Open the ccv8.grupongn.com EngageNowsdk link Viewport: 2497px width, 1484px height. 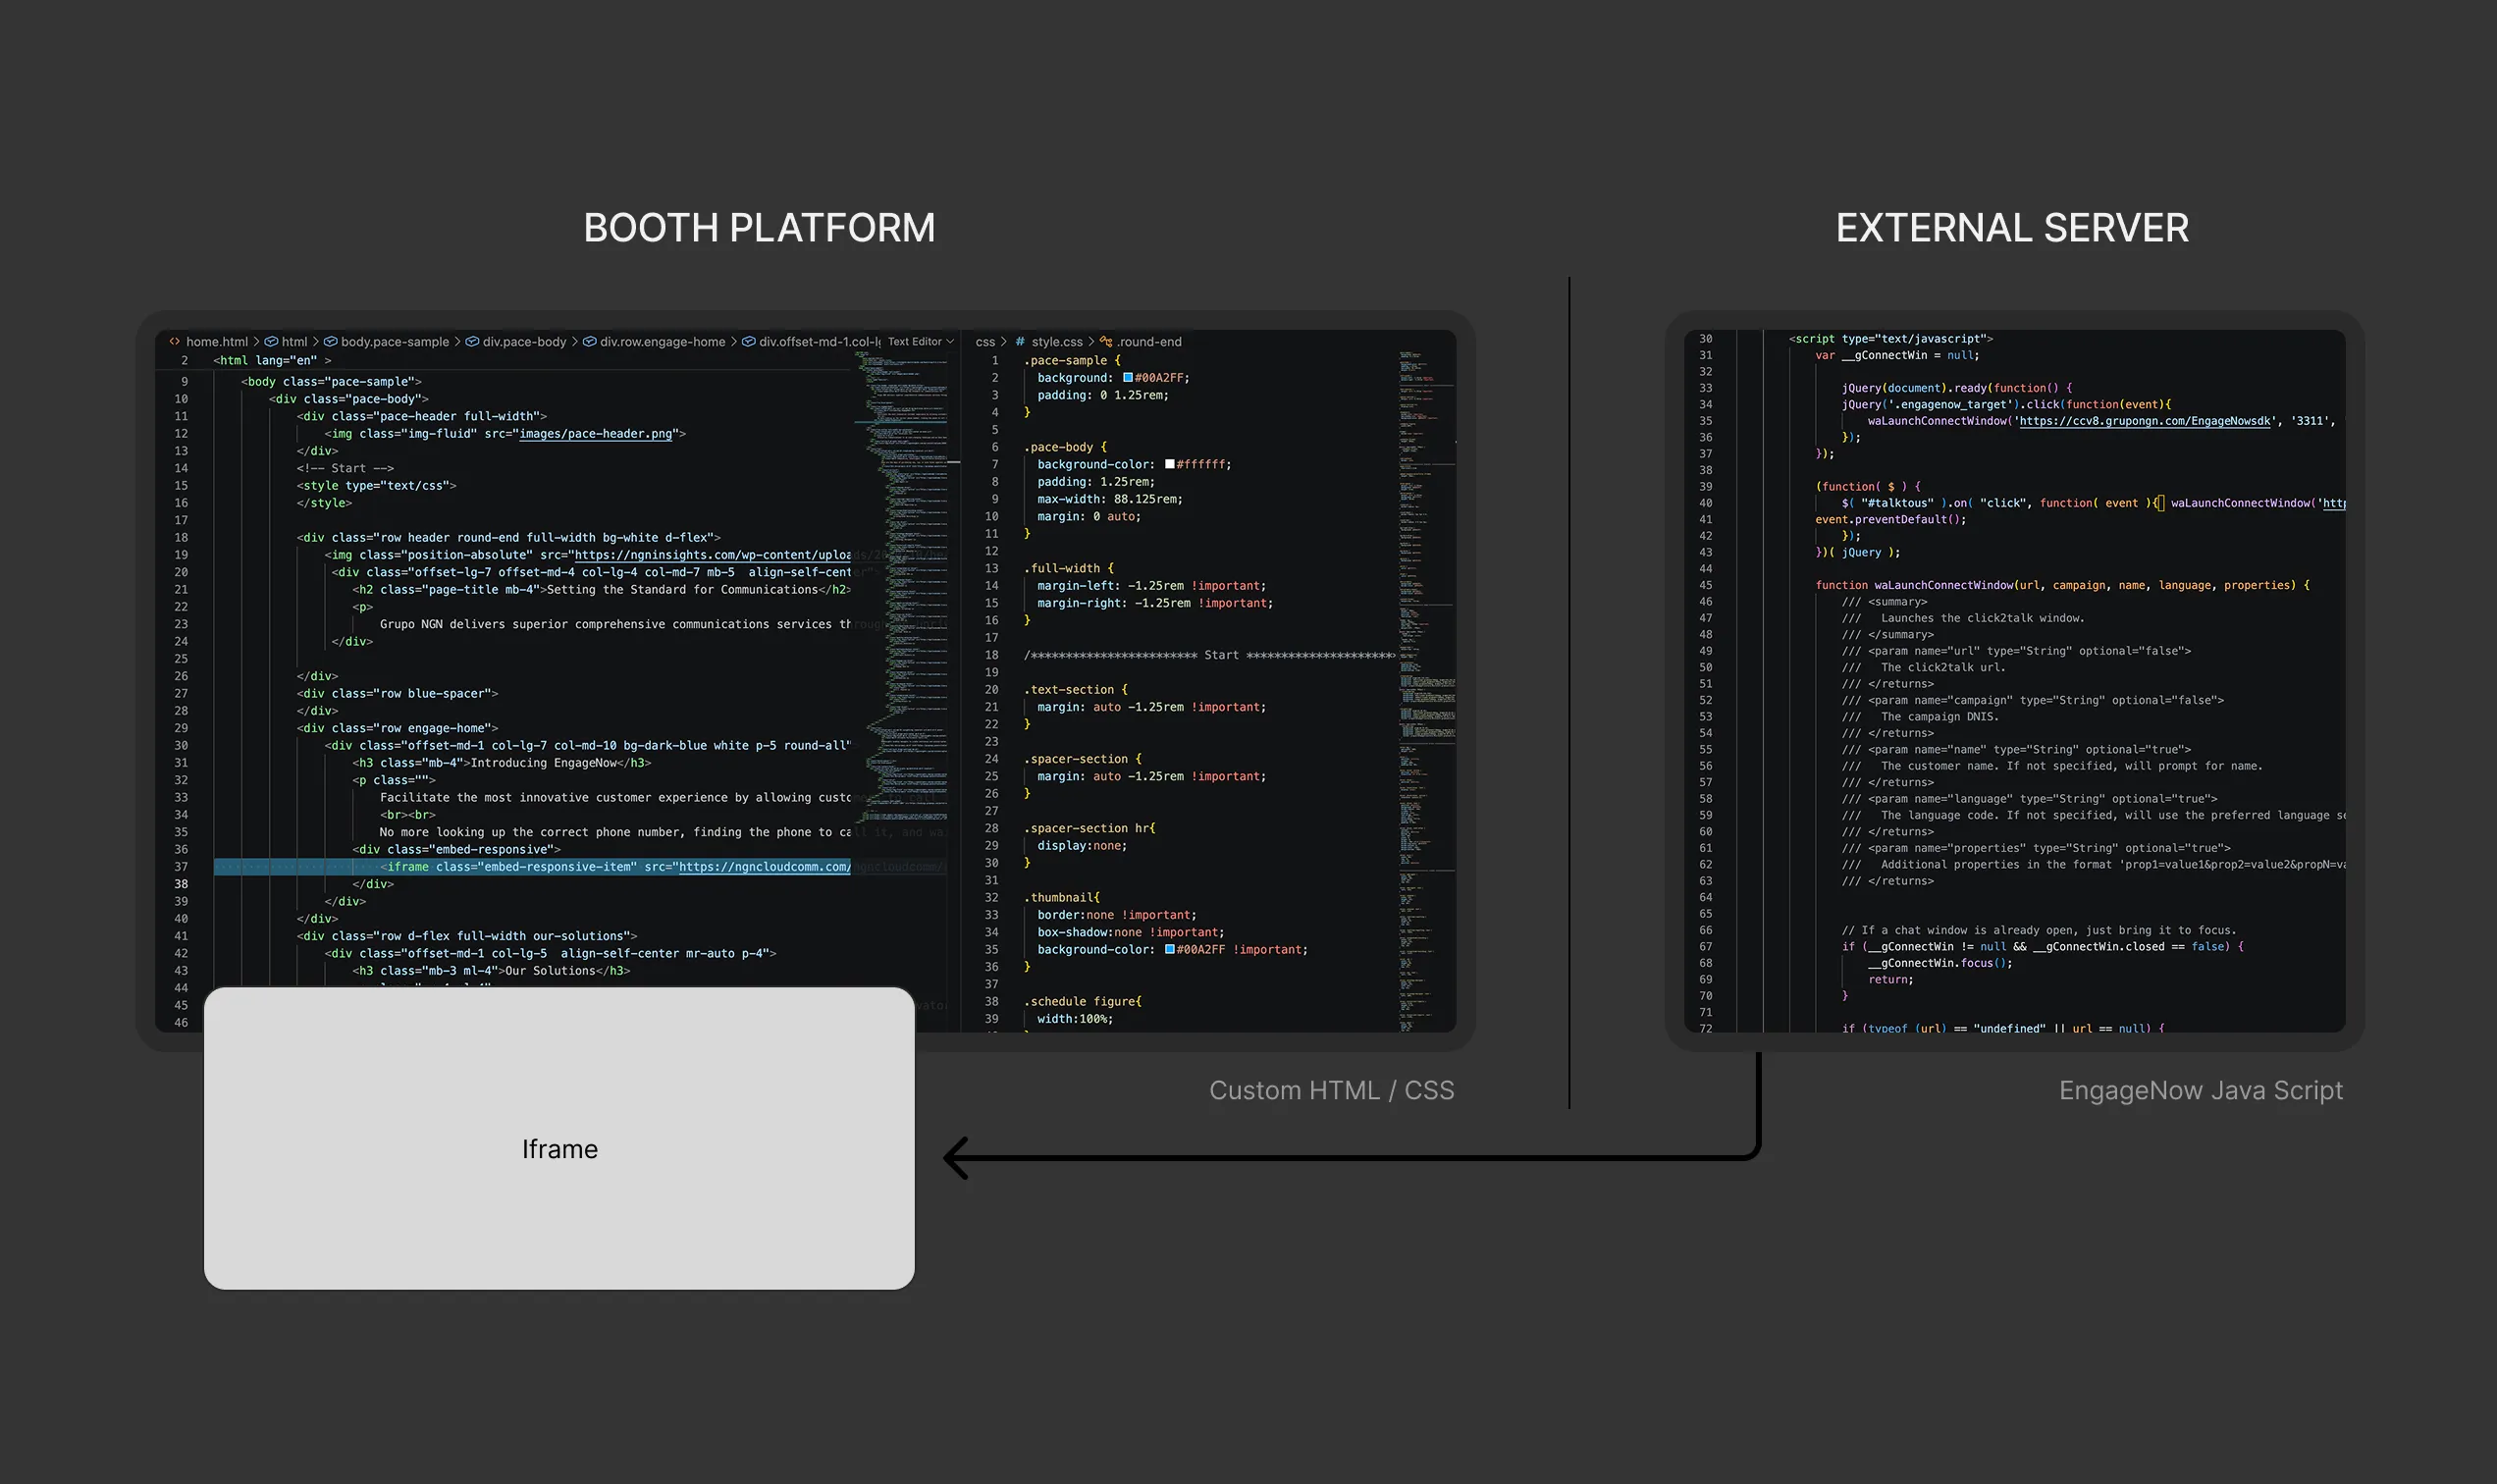click(2145, 421)
